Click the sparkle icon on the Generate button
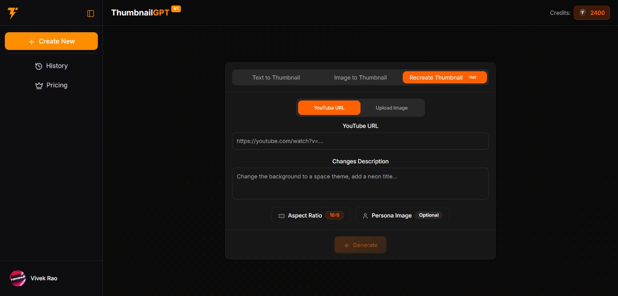 347,245
